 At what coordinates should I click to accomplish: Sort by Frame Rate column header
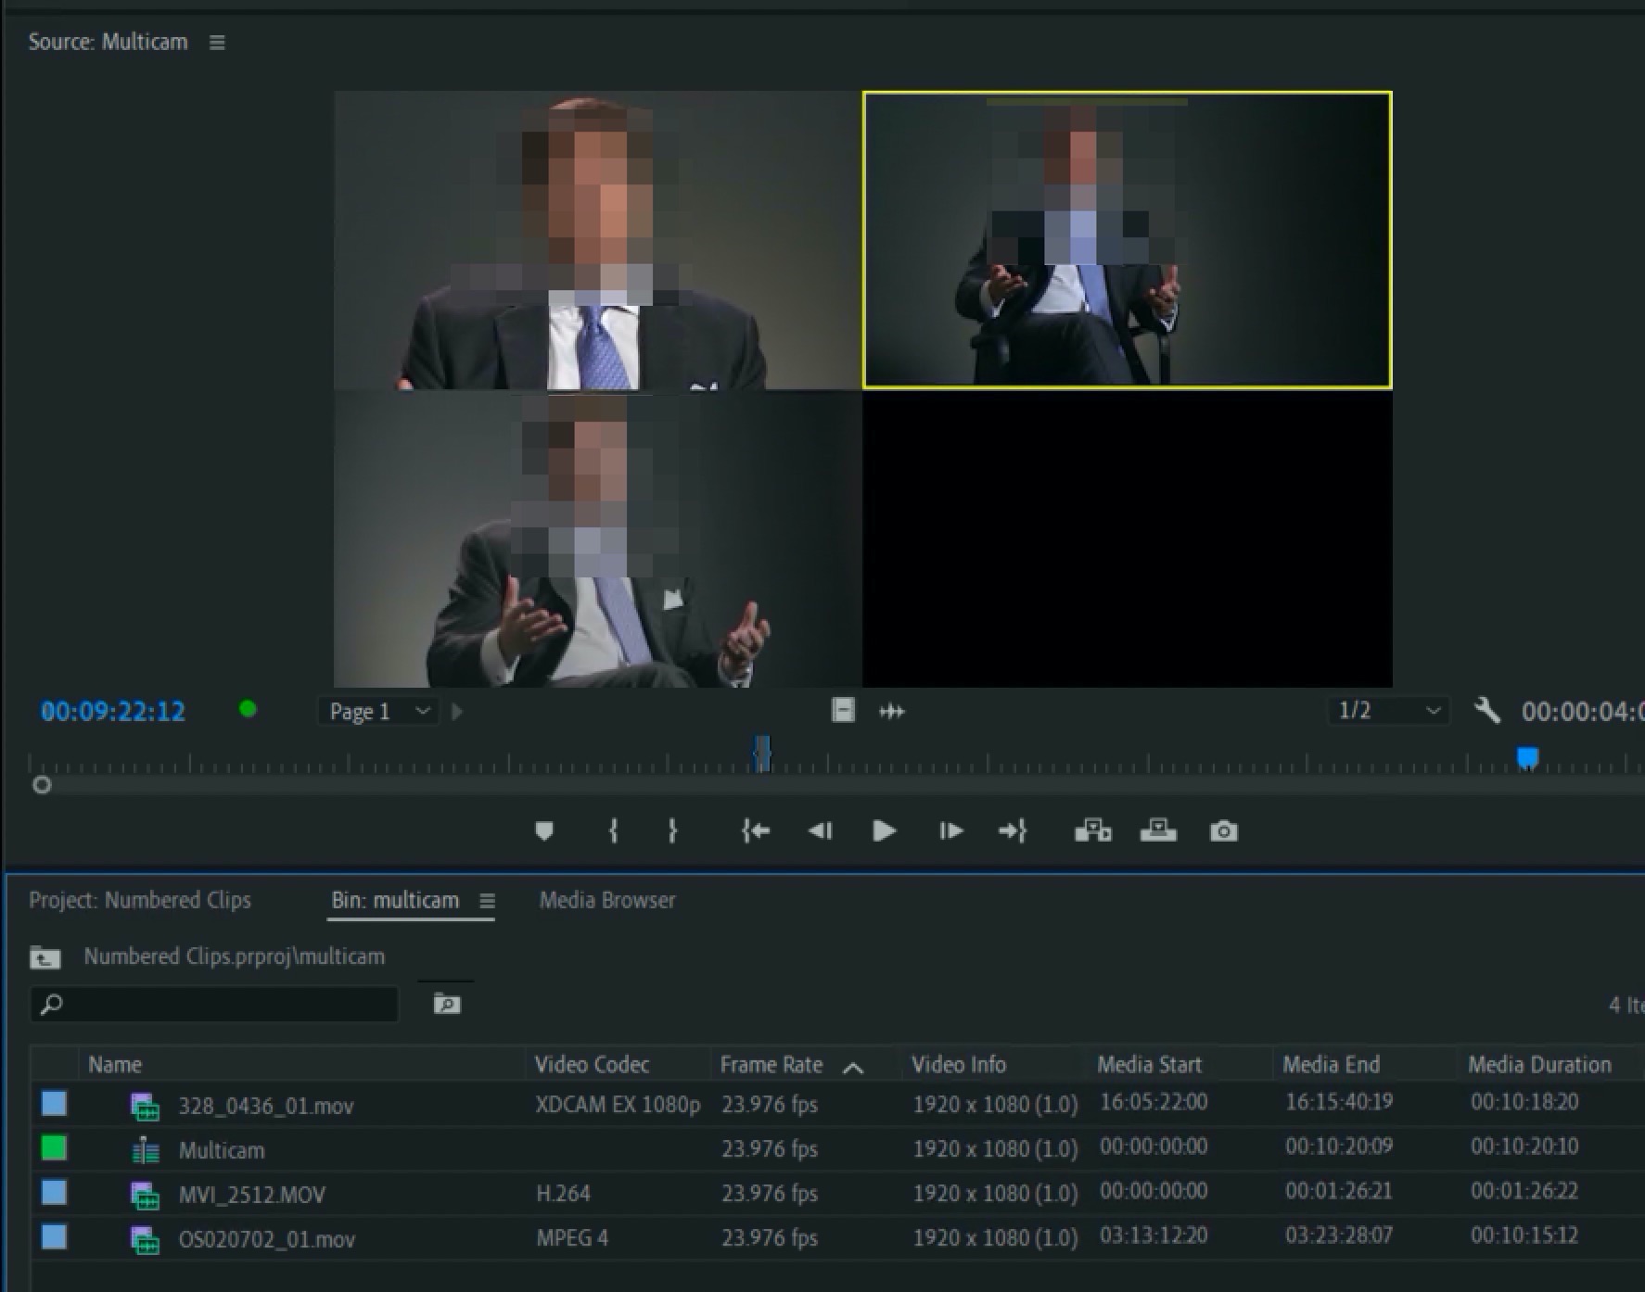pos(771,1065)
